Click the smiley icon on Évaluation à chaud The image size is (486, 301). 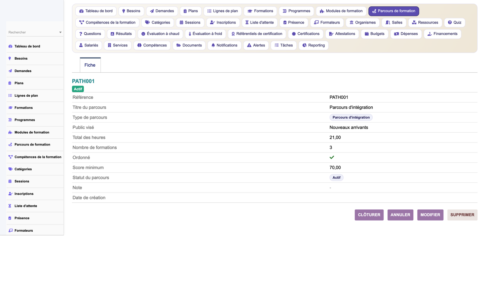pyautogui.click(x=143, y=34)
